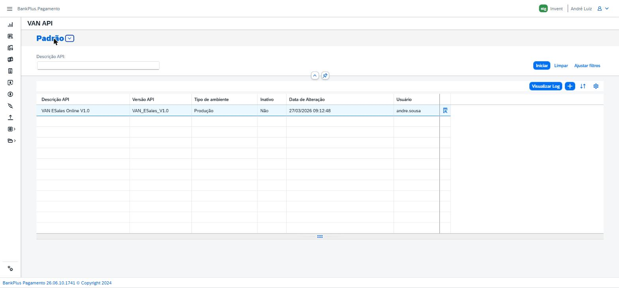This screenshot has width=619, height=288.
Task: Click the dollar coin sidebar icon
Action: [10, 94]
